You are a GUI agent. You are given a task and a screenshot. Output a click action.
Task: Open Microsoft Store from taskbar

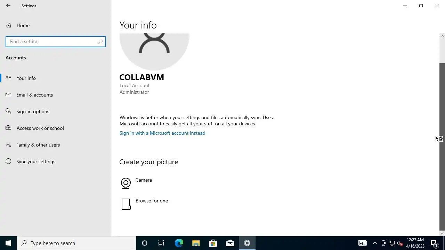click(x=213, y=243)
